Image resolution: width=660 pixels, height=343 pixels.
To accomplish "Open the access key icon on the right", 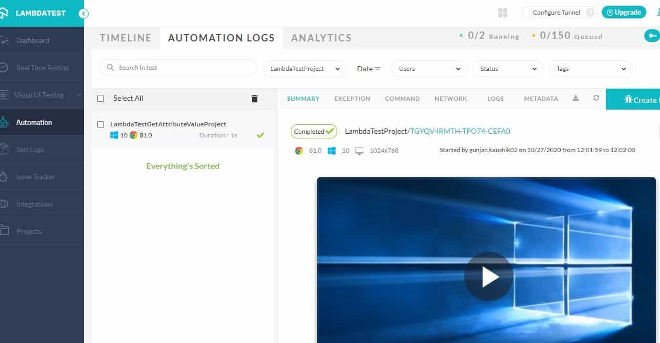I will pyautogui.click(x=651, y=36).
